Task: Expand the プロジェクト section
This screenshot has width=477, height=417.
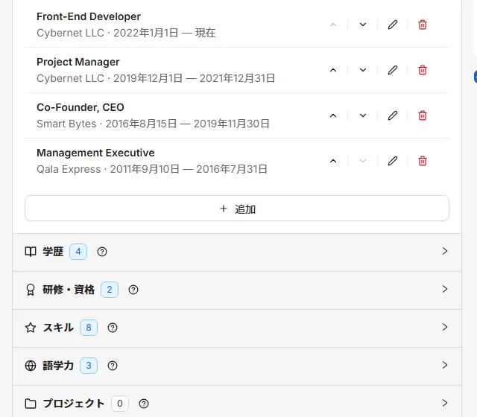Action: coord(237,403)
